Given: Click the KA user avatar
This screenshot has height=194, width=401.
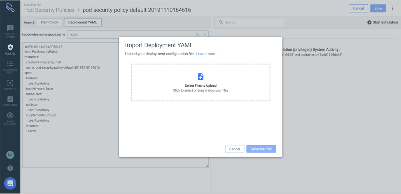Looking at the screenshot, I should pyautogui.click(x=10, y=155).
